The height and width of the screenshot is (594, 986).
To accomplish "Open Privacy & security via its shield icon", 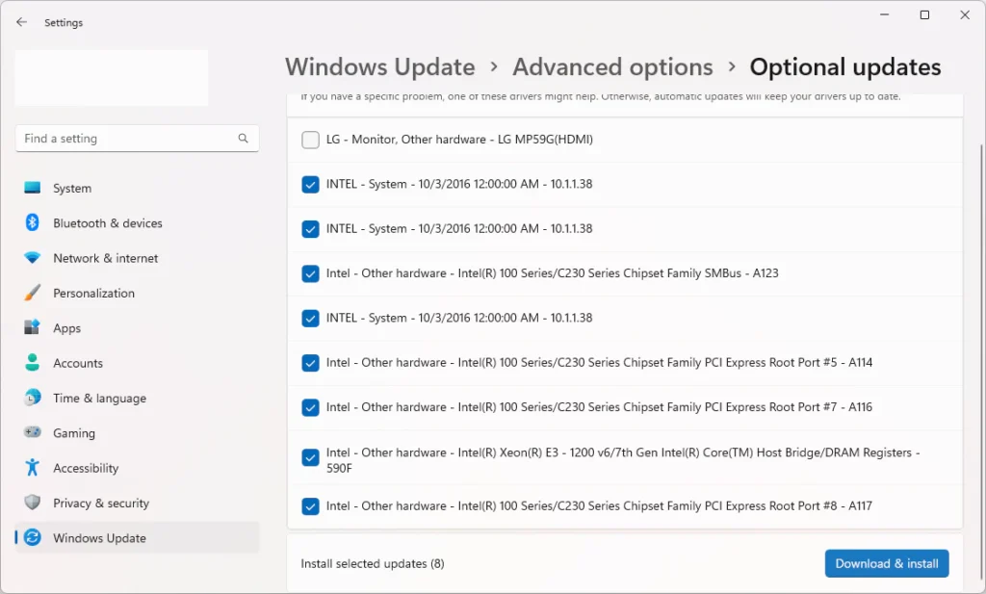I will (32, 503).
